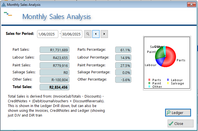Close the window using red X
The image size is (198, 131).
click(x=191, y=4)
